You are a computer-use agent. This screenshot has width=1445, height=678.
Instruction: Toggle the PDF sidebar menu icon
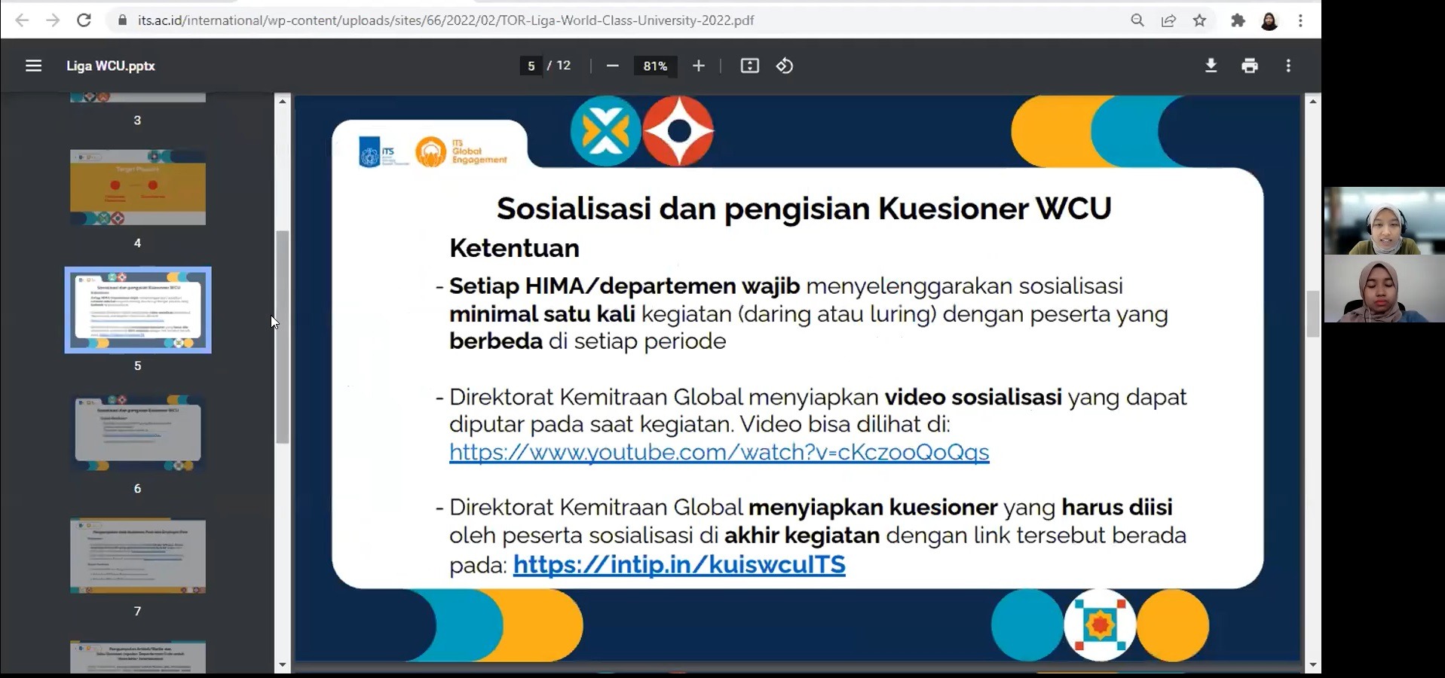(x=33, y=66)
